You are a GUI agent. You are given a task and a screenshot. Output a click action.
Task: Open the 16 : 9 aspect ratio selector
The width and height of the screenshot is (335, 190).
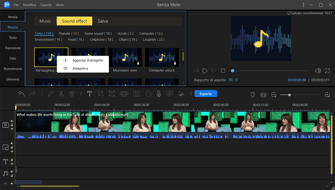(x=233, y=80)
